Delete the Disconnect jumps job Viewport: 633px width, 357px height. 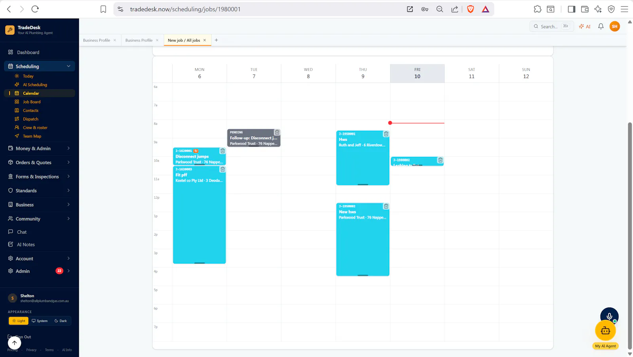[223, 151]
